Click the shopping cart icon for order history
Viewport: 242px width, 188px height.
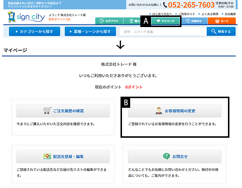47,111
